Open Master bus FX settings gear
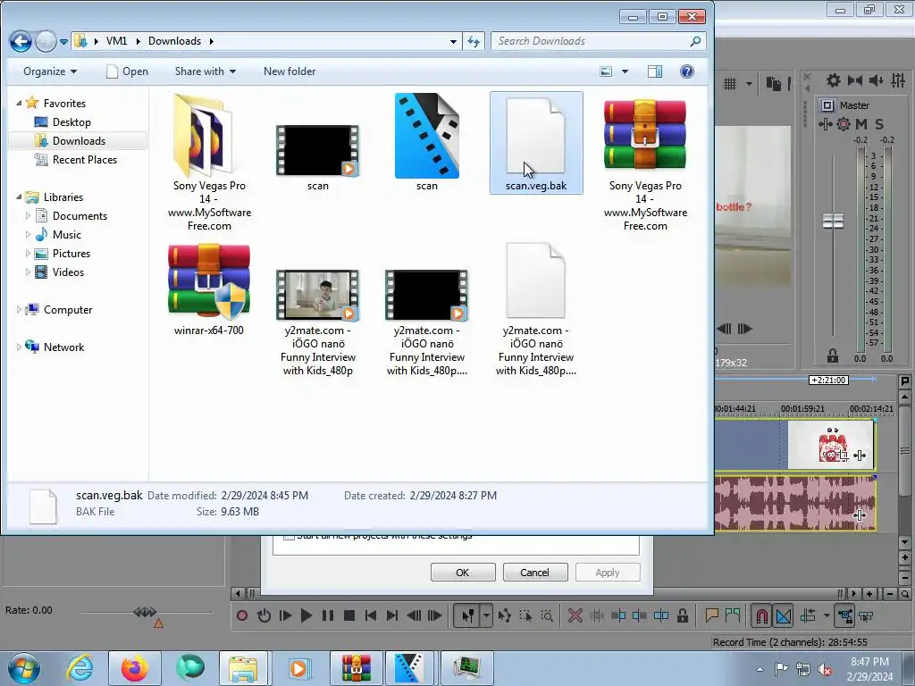The width and height of the screenshot is (915, 686). [x=844, y=123]
